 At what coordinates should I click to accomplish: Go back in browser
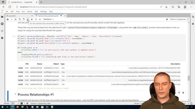(x=4, y=7)
